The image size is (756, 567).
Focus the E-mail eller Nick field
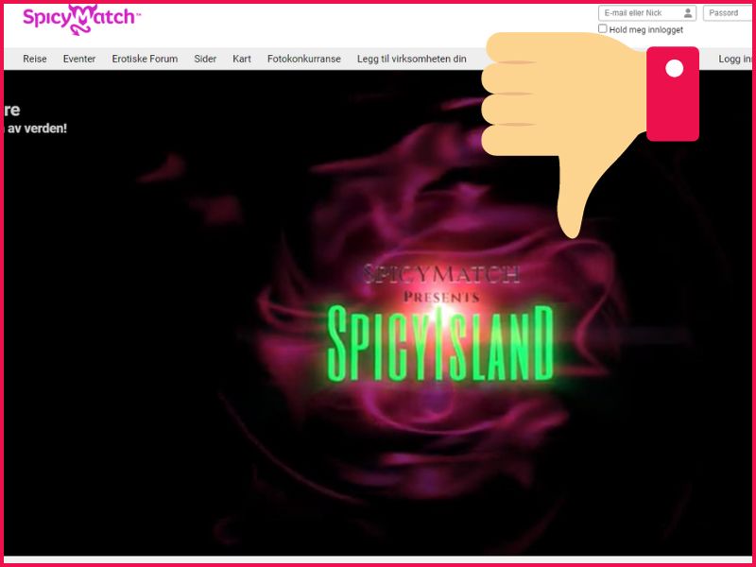pyautogui.click(x=647, y=13)
